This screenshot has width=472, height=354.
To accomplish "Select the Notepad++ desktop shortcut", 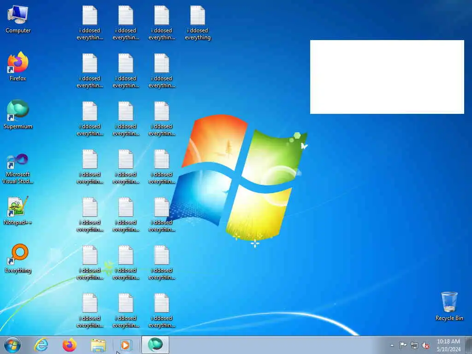I will [x=18, y=211].
